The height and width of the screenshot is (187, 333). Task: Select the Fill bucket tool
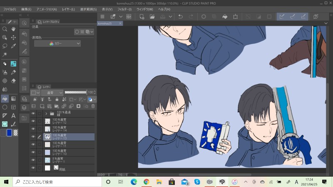5,98
